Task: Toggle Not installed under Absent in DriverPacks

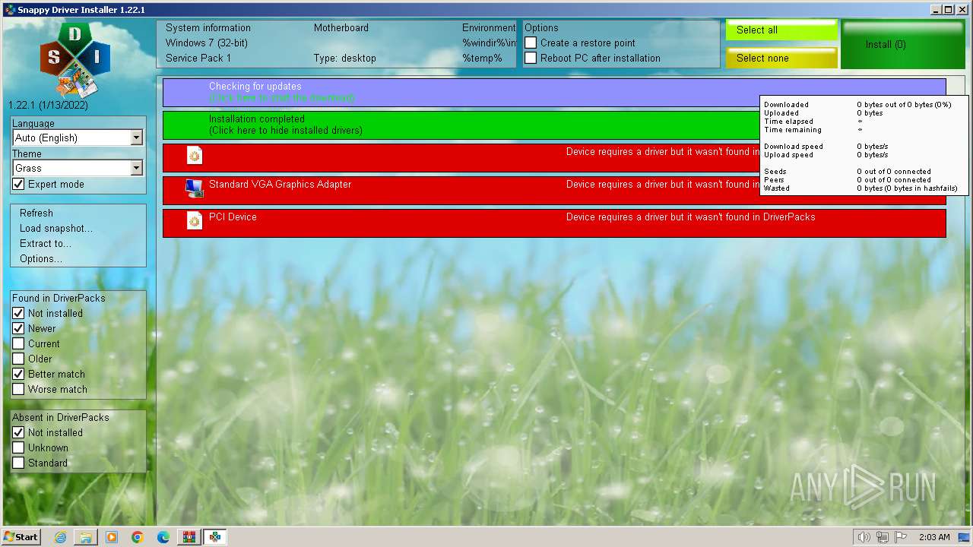Action: click(x=18, y=433)
